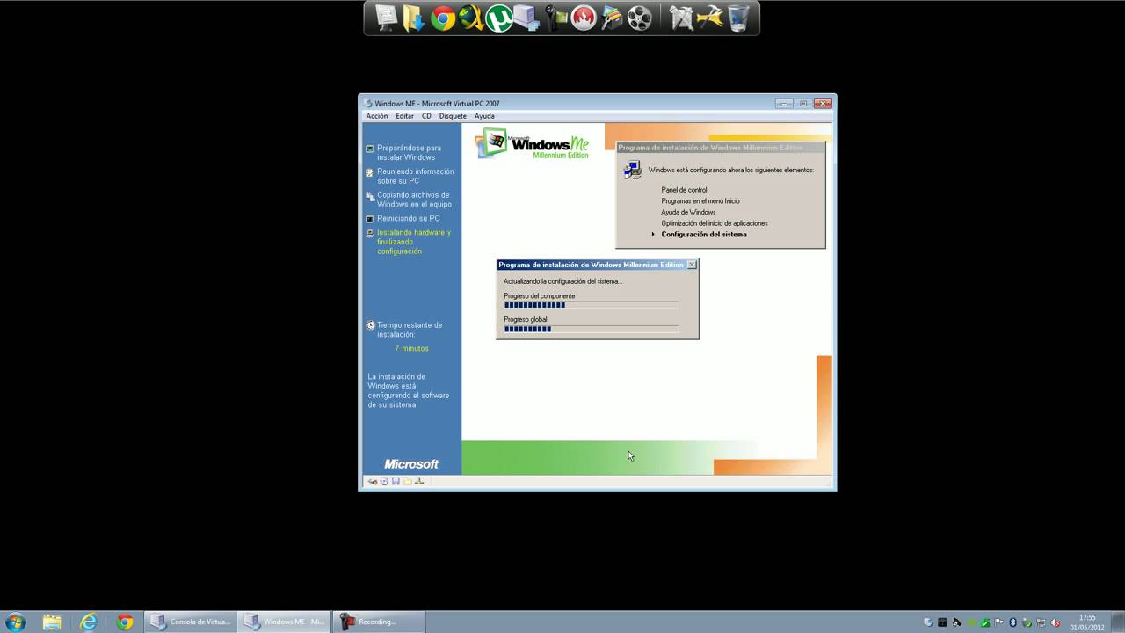The width and height of the screenshot is (1125, 633).
Task: Open the downloads folder icon in the dock
Action: (x=414, y=18)
